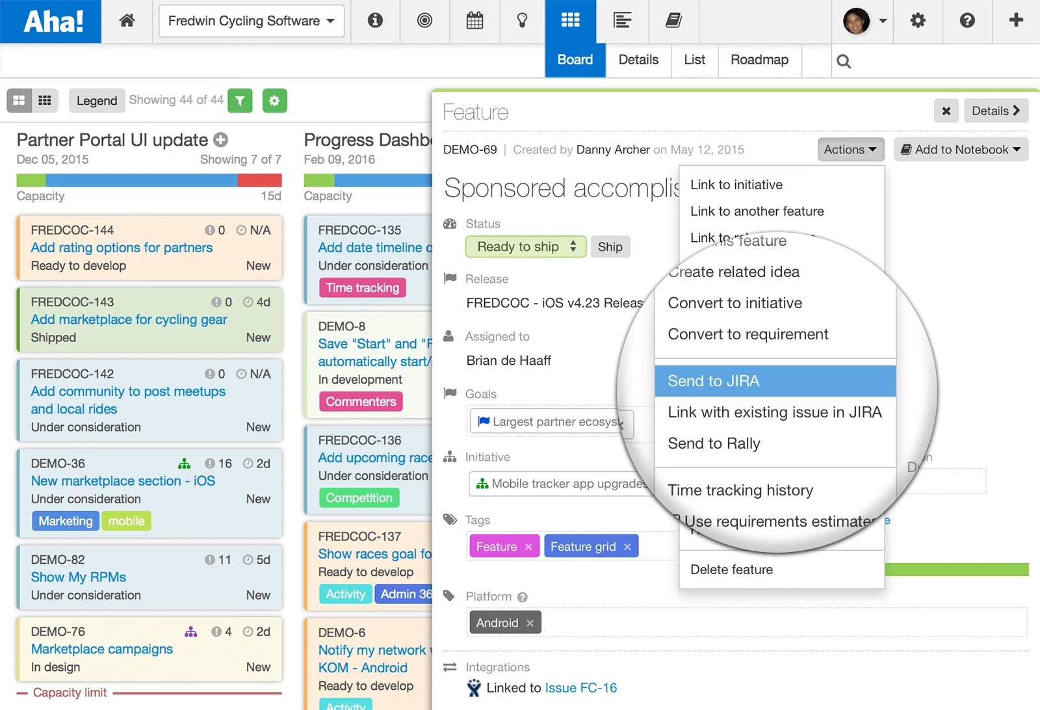
Task: Switch to the List tab
Action: [694, 60]
